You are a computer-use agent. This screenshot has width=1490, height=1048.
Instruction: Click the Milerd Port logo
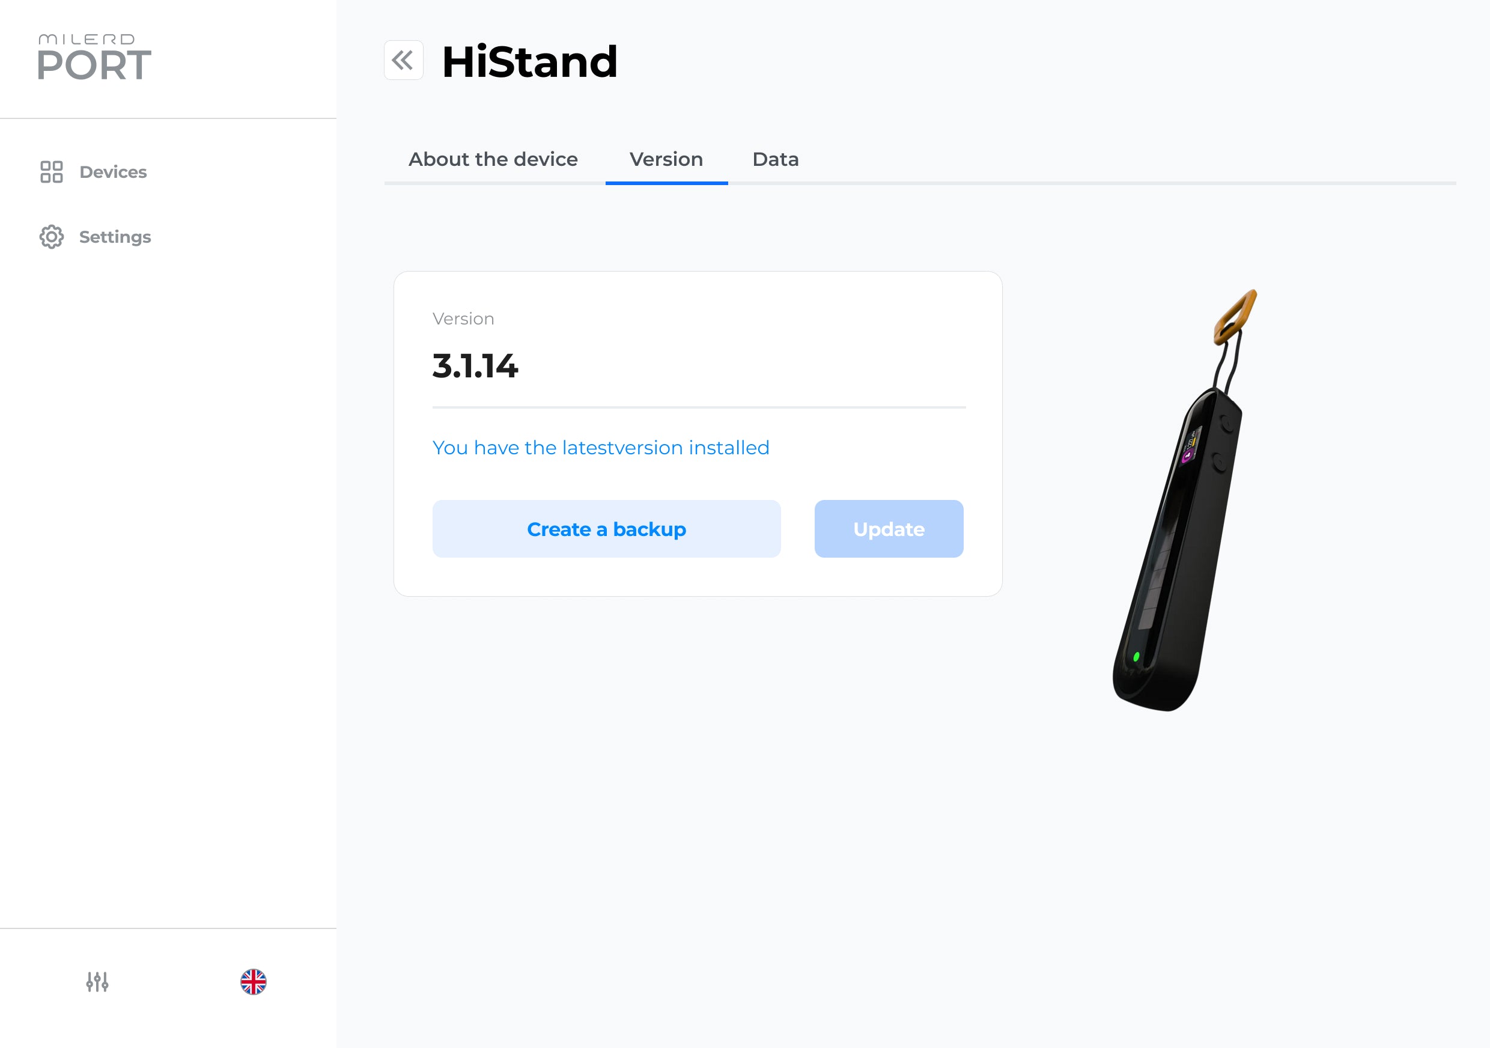pyautogui.click(x=95, y=57)
